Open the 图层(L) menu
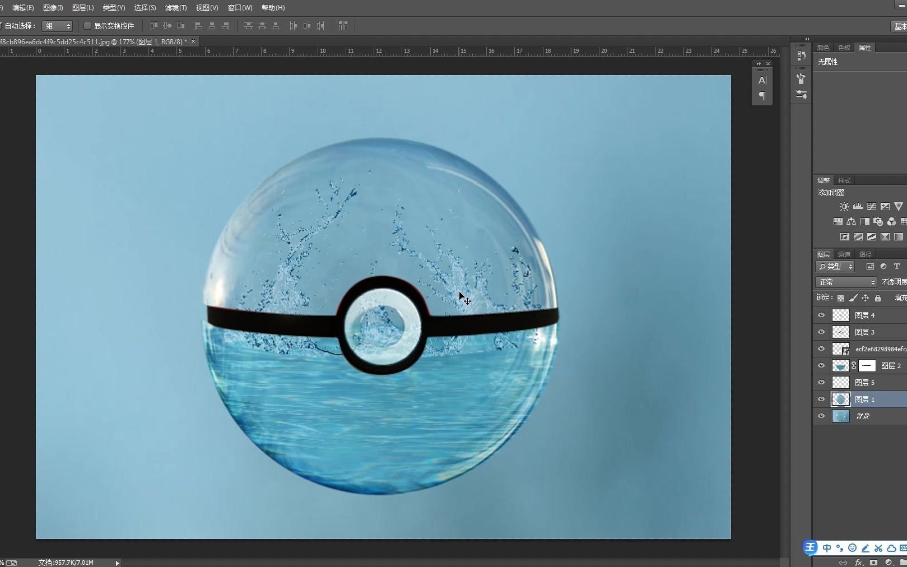Image resolution: width=907 pixels, height=567 pixels. tap(83, 8)
